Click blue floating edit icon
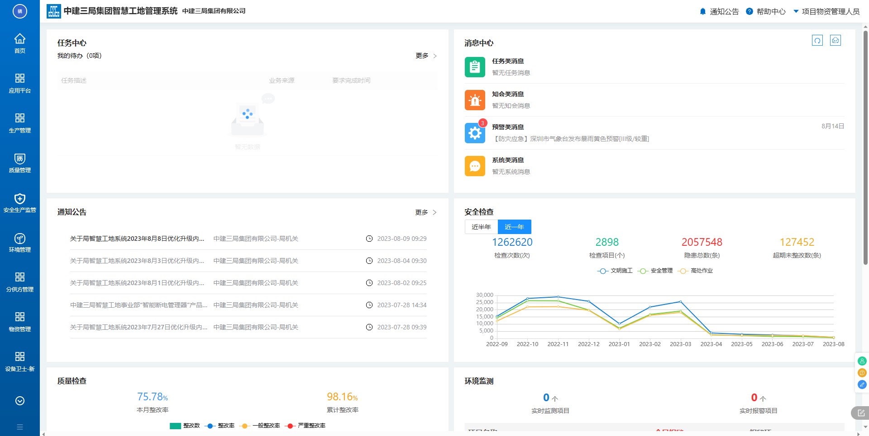The width and height of the screenshot is (869, 436). click(x=862, y=384)
